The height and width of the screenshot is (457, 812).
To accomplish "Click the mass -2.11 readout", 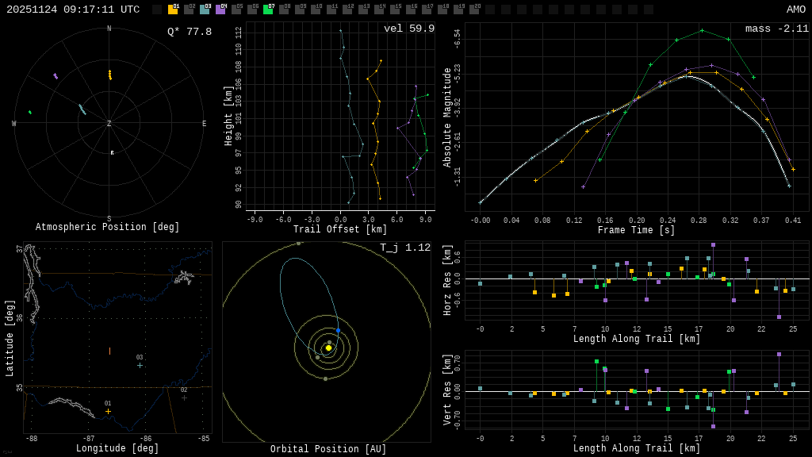I will click(776, 29).
